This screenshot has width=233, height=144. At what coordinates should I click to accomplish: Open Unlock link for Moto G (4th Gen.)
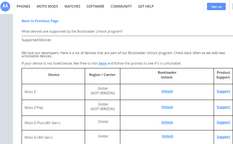[168, 136]
